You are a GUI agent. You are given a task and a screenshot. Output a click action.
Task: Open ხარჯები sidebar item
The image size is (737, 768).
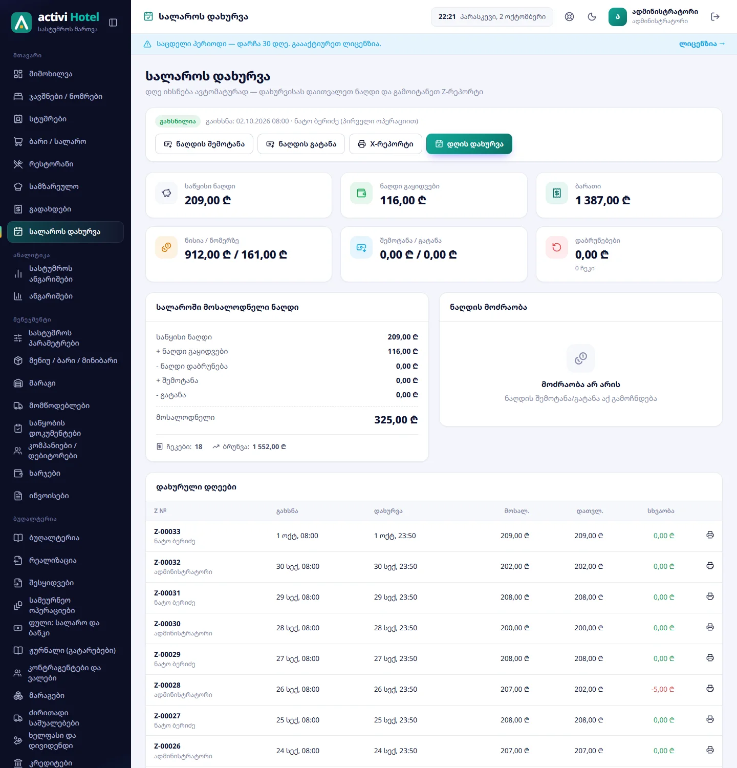point(66,473)
